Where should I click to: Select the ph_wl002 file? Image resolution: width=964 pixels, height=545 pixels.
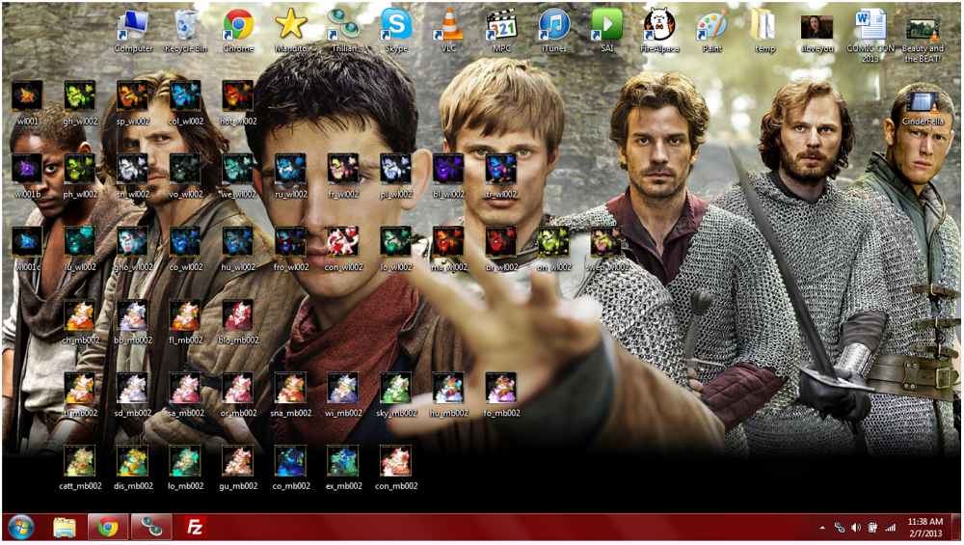click(80, 177)
